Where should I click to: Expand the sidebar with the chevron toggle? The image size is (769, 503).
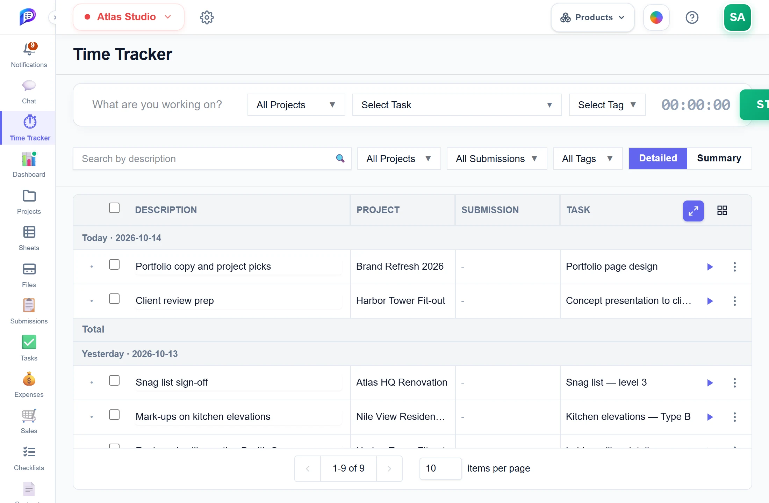click(53, 17)
